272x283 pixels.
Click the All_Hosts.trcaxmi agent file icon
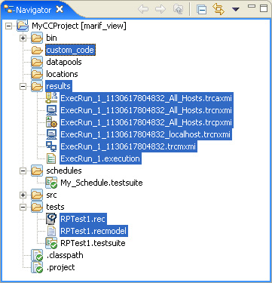[x=51, y=98]
